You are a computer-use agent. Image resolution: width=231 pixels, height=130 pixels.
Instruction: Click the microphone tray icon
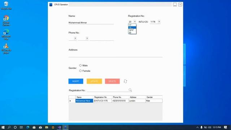pyautogui.click(x=201, y=127)
